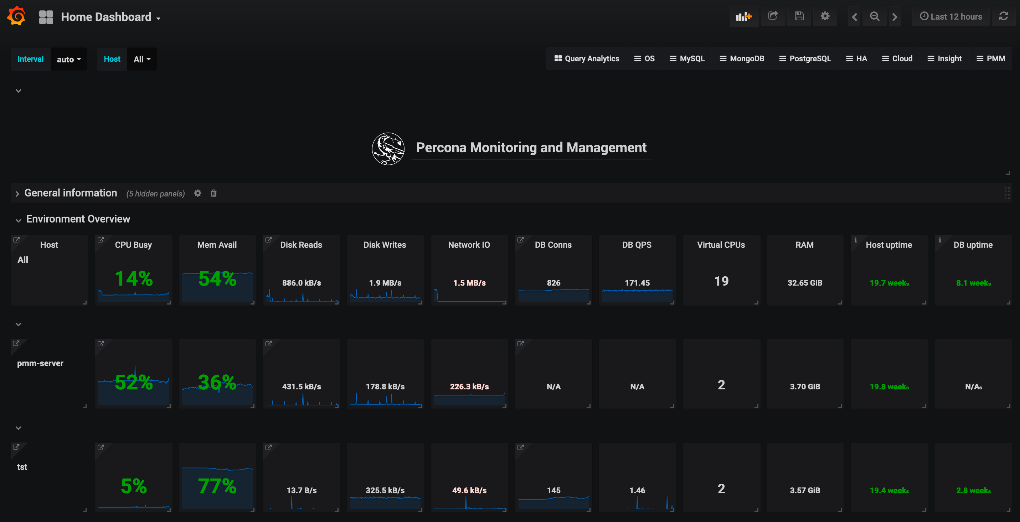Open external link icon beside pmm-server
The height and width of the screenshot is (522, 1020).
16,343
